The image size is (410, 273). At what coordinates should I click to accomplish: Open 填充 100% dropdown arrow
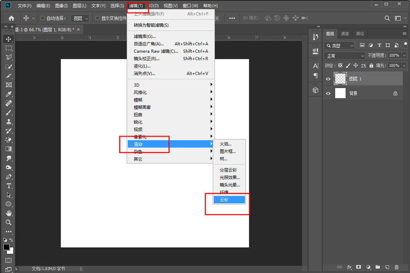404,65
